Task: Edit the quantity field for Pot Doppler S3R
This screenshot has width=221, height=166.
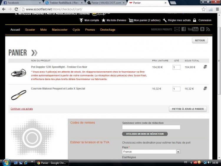Action: (x=177, y=67)
